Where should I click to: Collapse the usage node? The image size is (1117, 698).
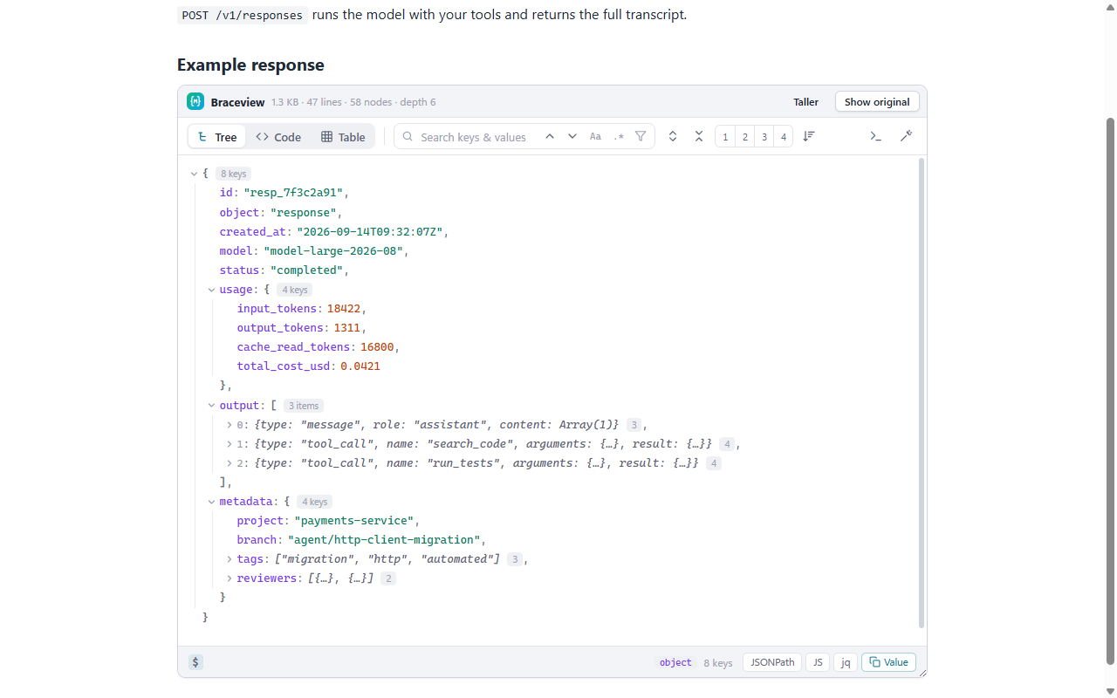click(x=211, y=290)
